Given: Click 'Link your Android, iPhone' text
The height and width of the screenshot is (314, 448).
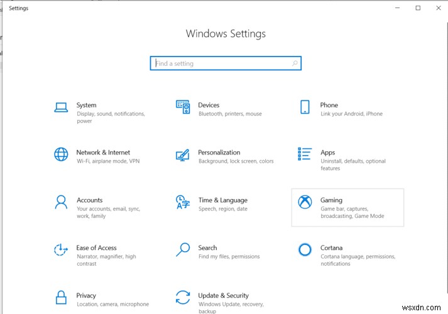Looking at the screenshot, I should coord(351,114).
